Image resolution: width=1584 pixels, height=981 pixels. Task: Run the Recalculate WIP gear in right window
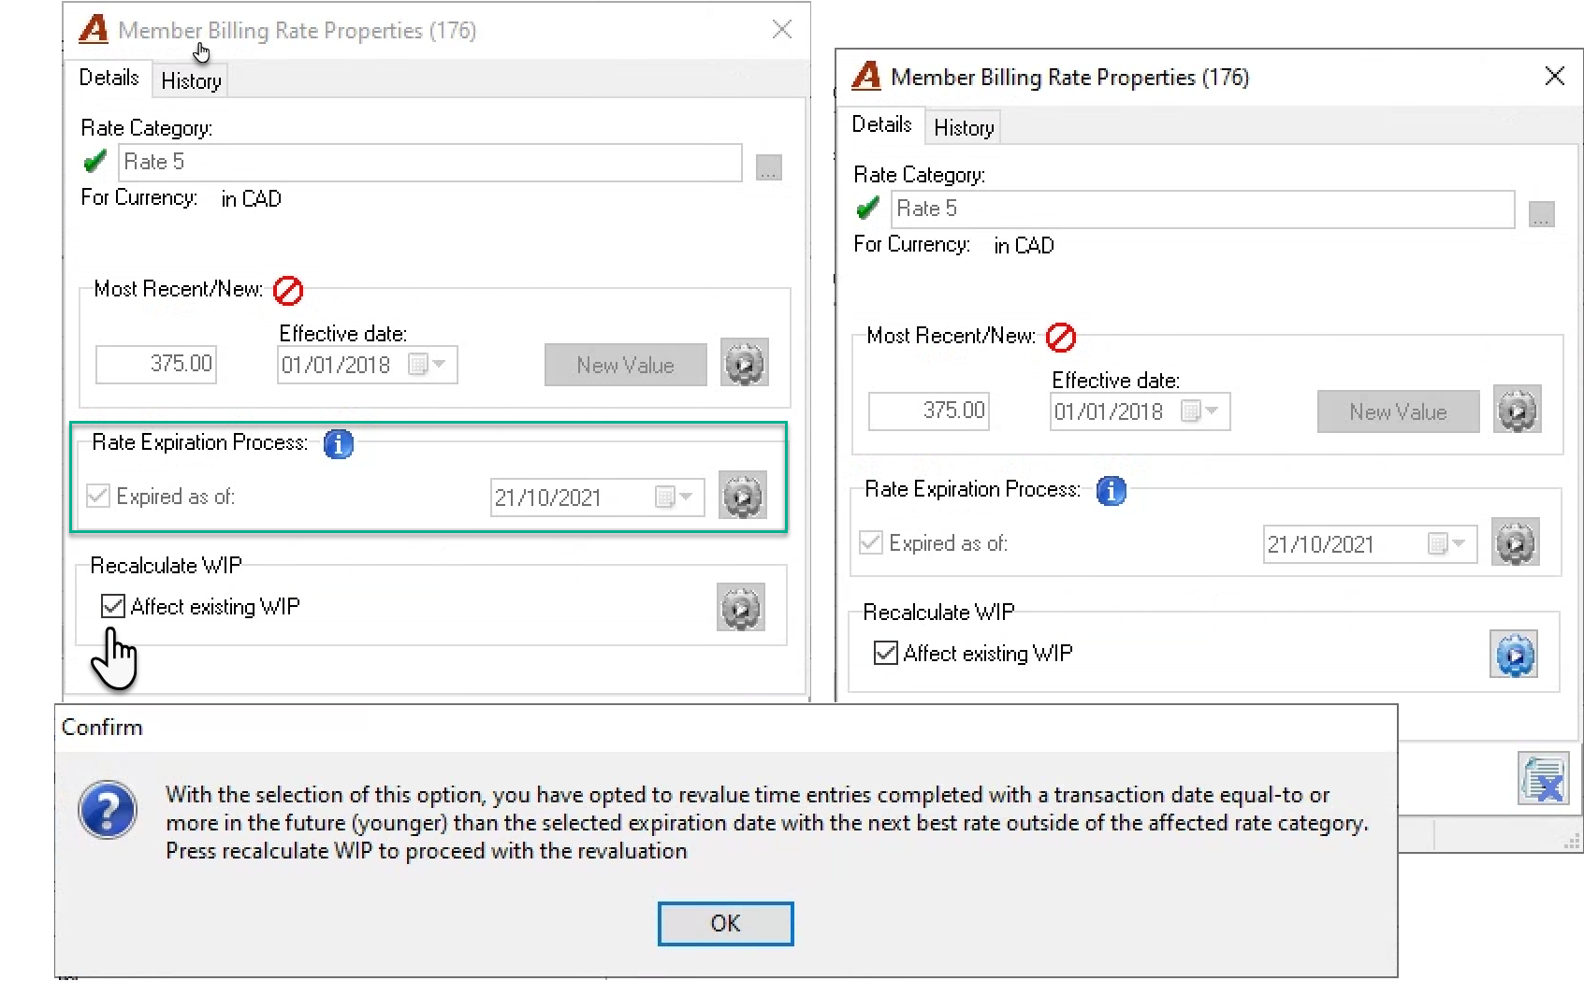pos(1514,655)
